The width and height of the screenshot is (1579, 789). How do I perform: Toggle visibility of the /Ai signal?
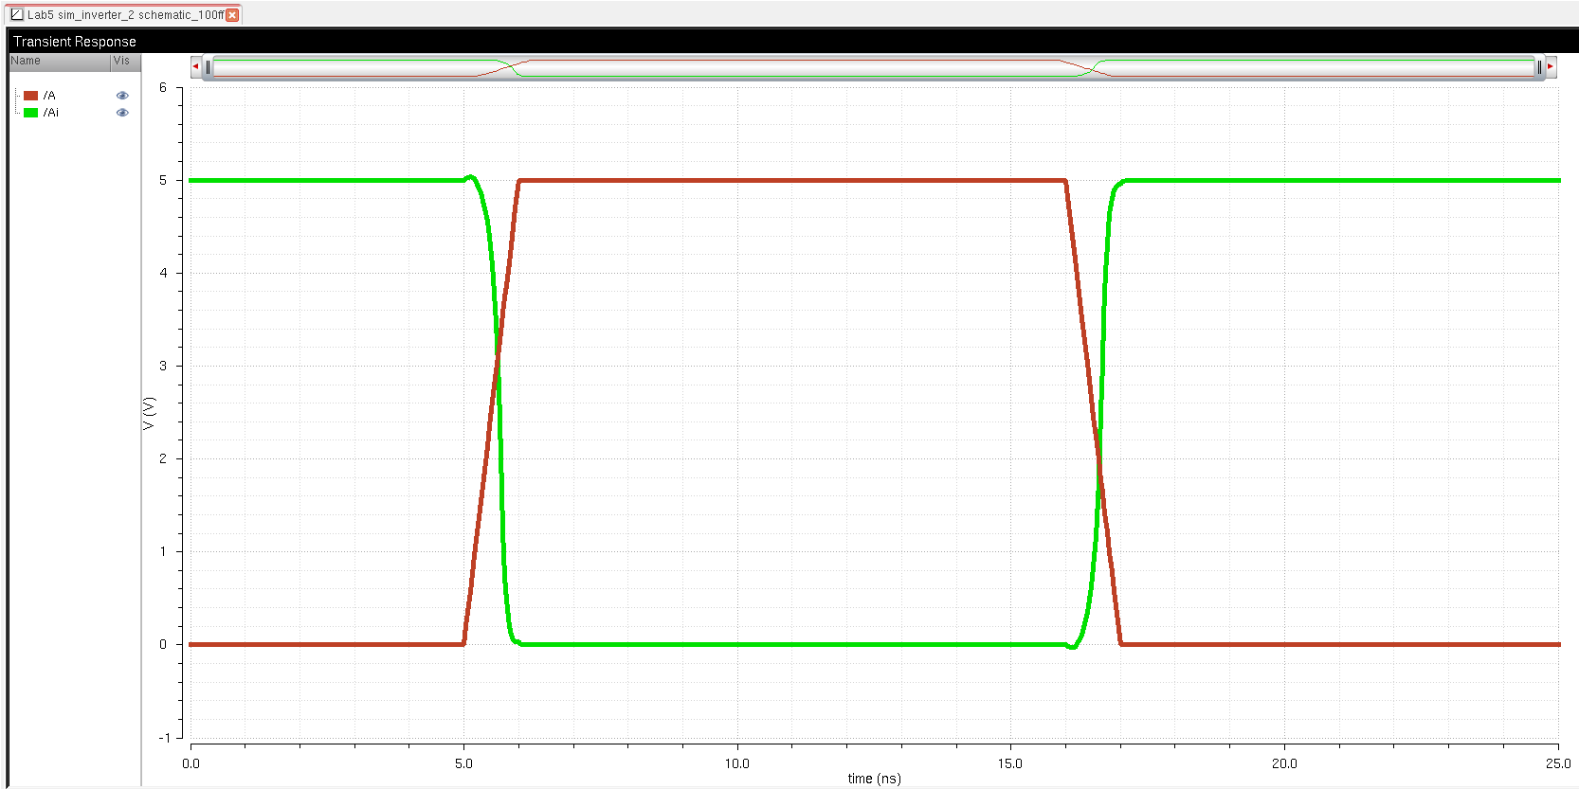pyautogui.click(x=122, y=113)
